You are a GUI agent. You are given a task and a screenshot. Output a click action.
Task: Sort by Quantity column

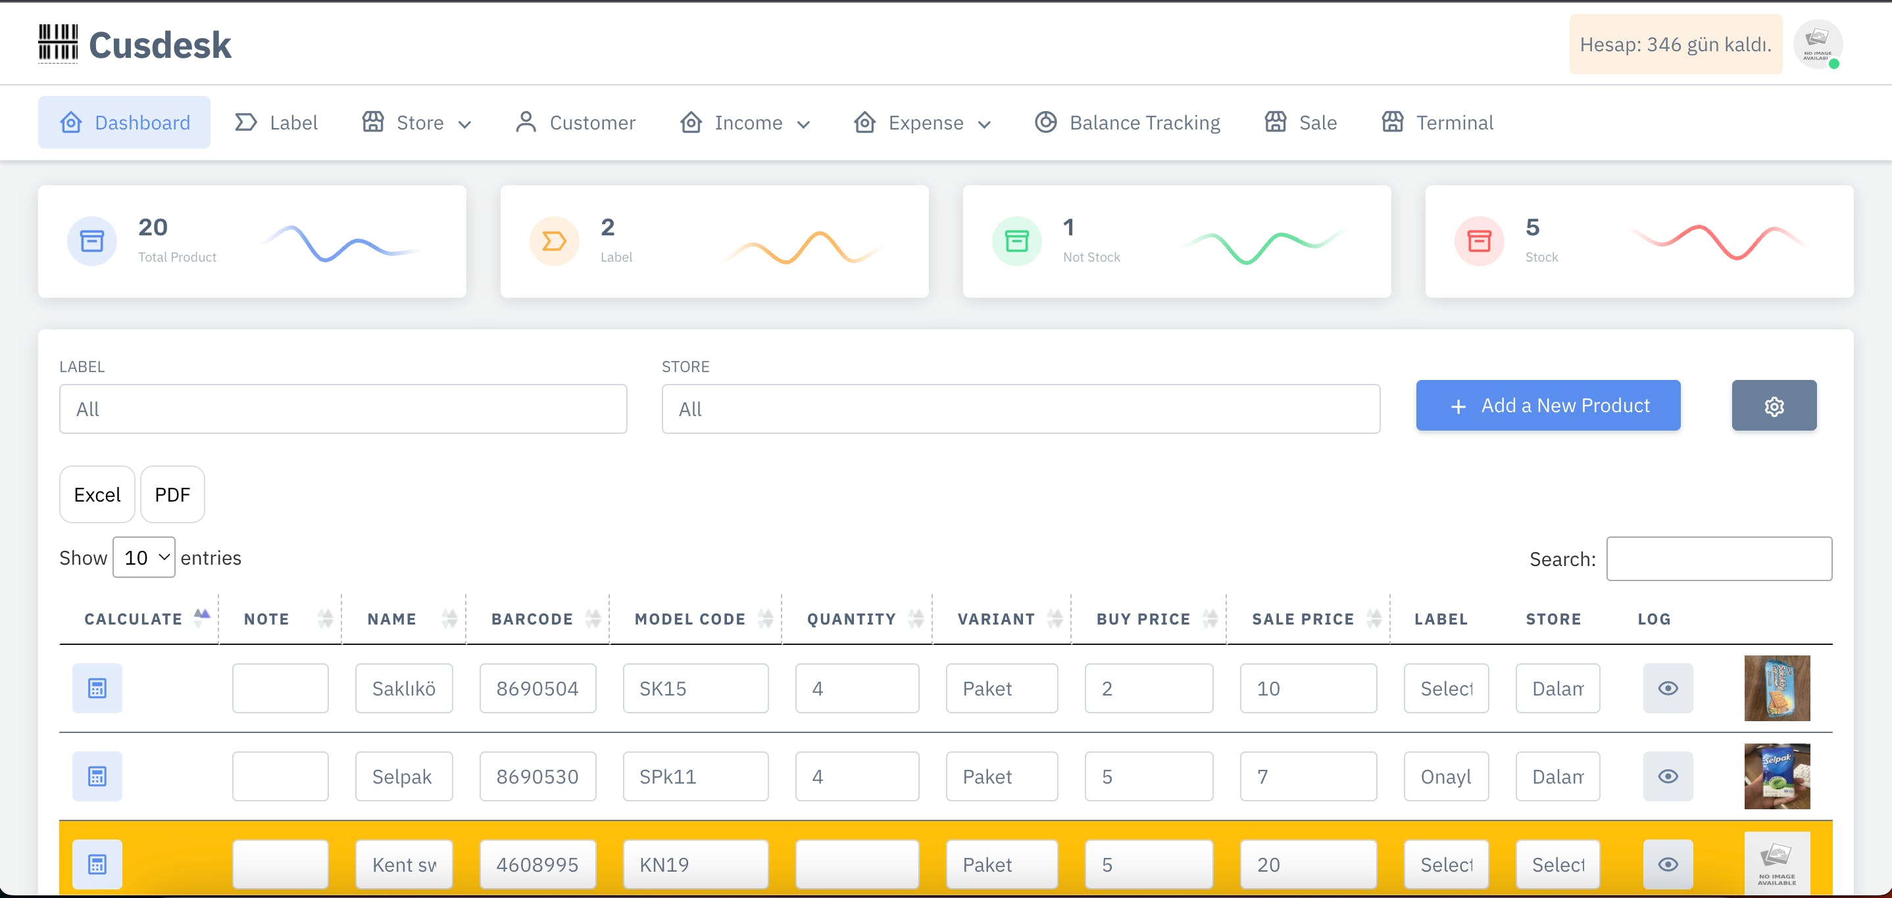tap(858, 619)
